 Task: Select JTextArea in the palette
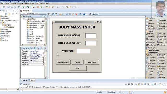point(161,63)
